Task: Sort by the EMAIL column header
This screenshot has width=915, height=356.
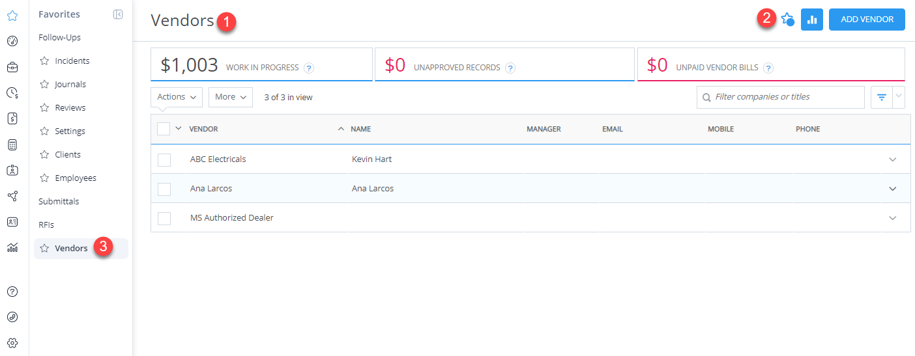Action: [x=613, y=129]
